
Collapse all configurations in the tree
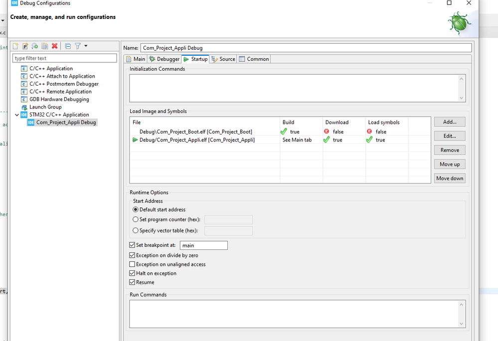pyautogui.click(x=68, y=46)
